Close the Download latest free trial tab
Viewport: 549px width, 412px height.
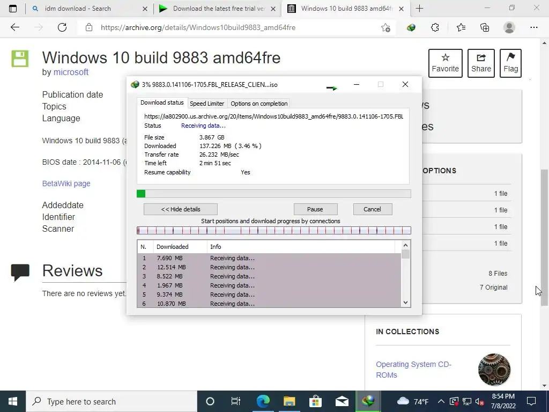coord(273,9)
